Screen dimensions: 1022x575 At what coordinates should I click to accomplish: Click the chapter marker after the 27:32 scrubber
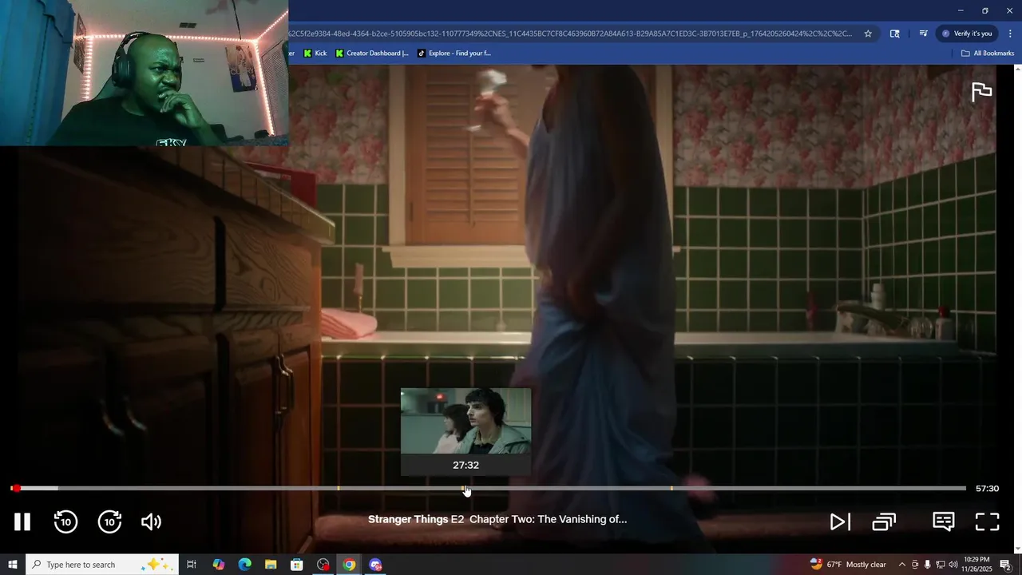pyautogui.click(x=671, y=488)
